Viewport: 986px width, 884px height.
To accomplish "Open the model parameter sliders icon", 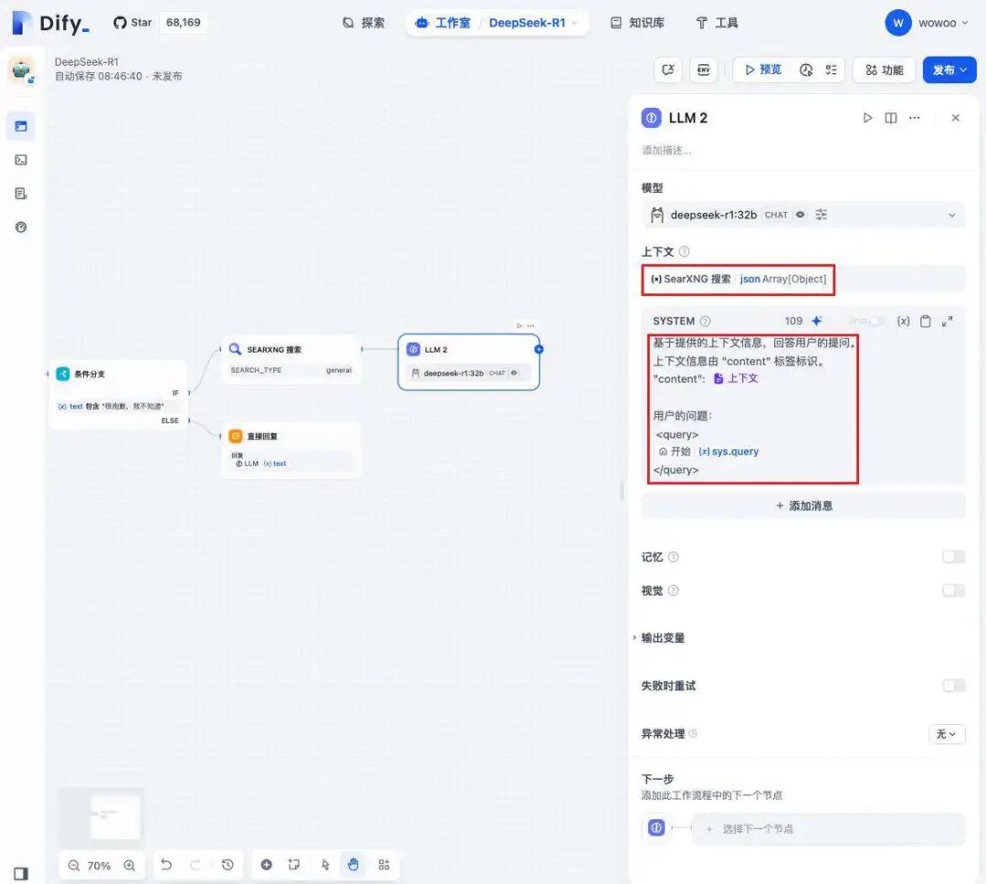I will pos(822,215).
